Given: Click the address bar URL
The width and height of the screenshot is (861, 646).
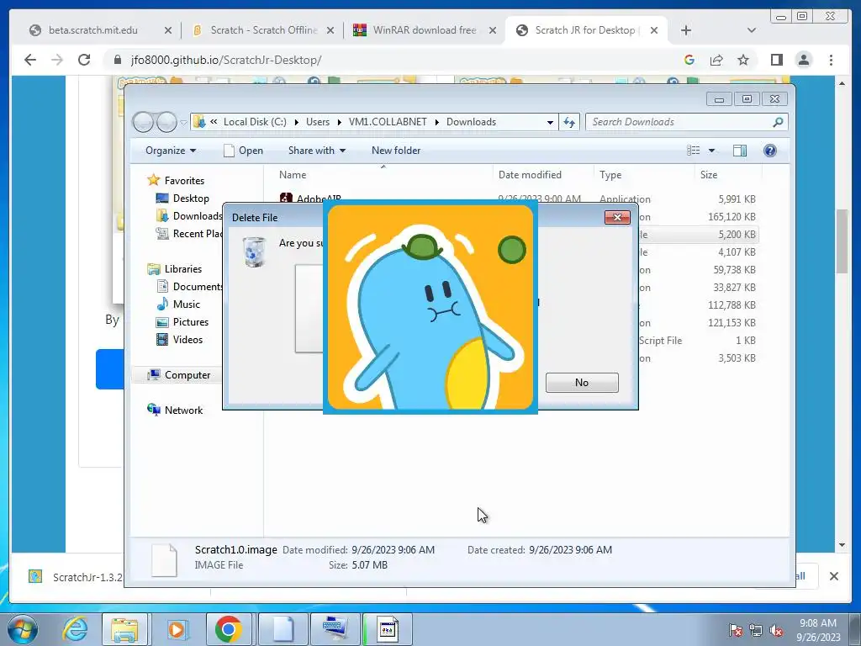Looking at the screenshot, I should coord(226,60).
